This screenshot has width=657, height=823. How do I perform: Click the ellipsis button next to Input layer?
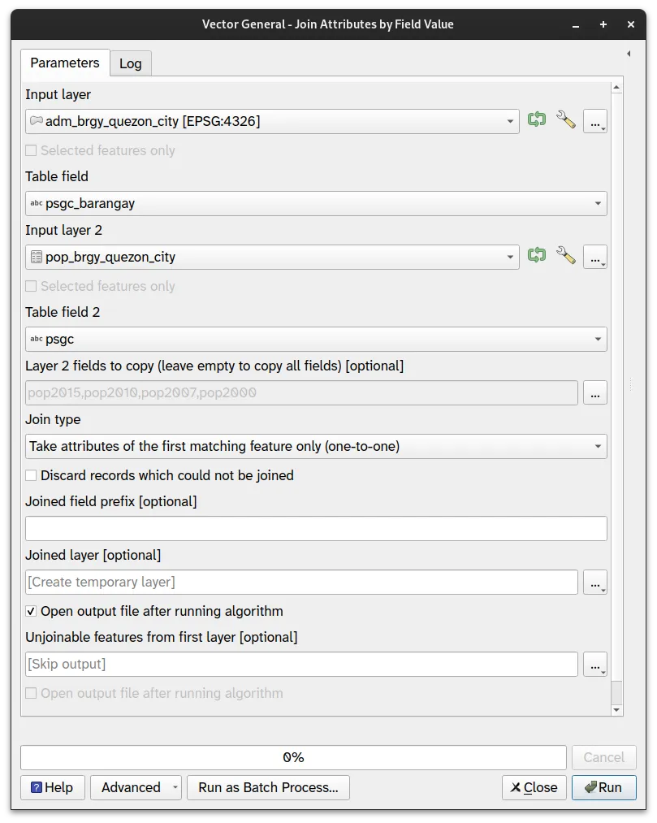coord(594,121)
